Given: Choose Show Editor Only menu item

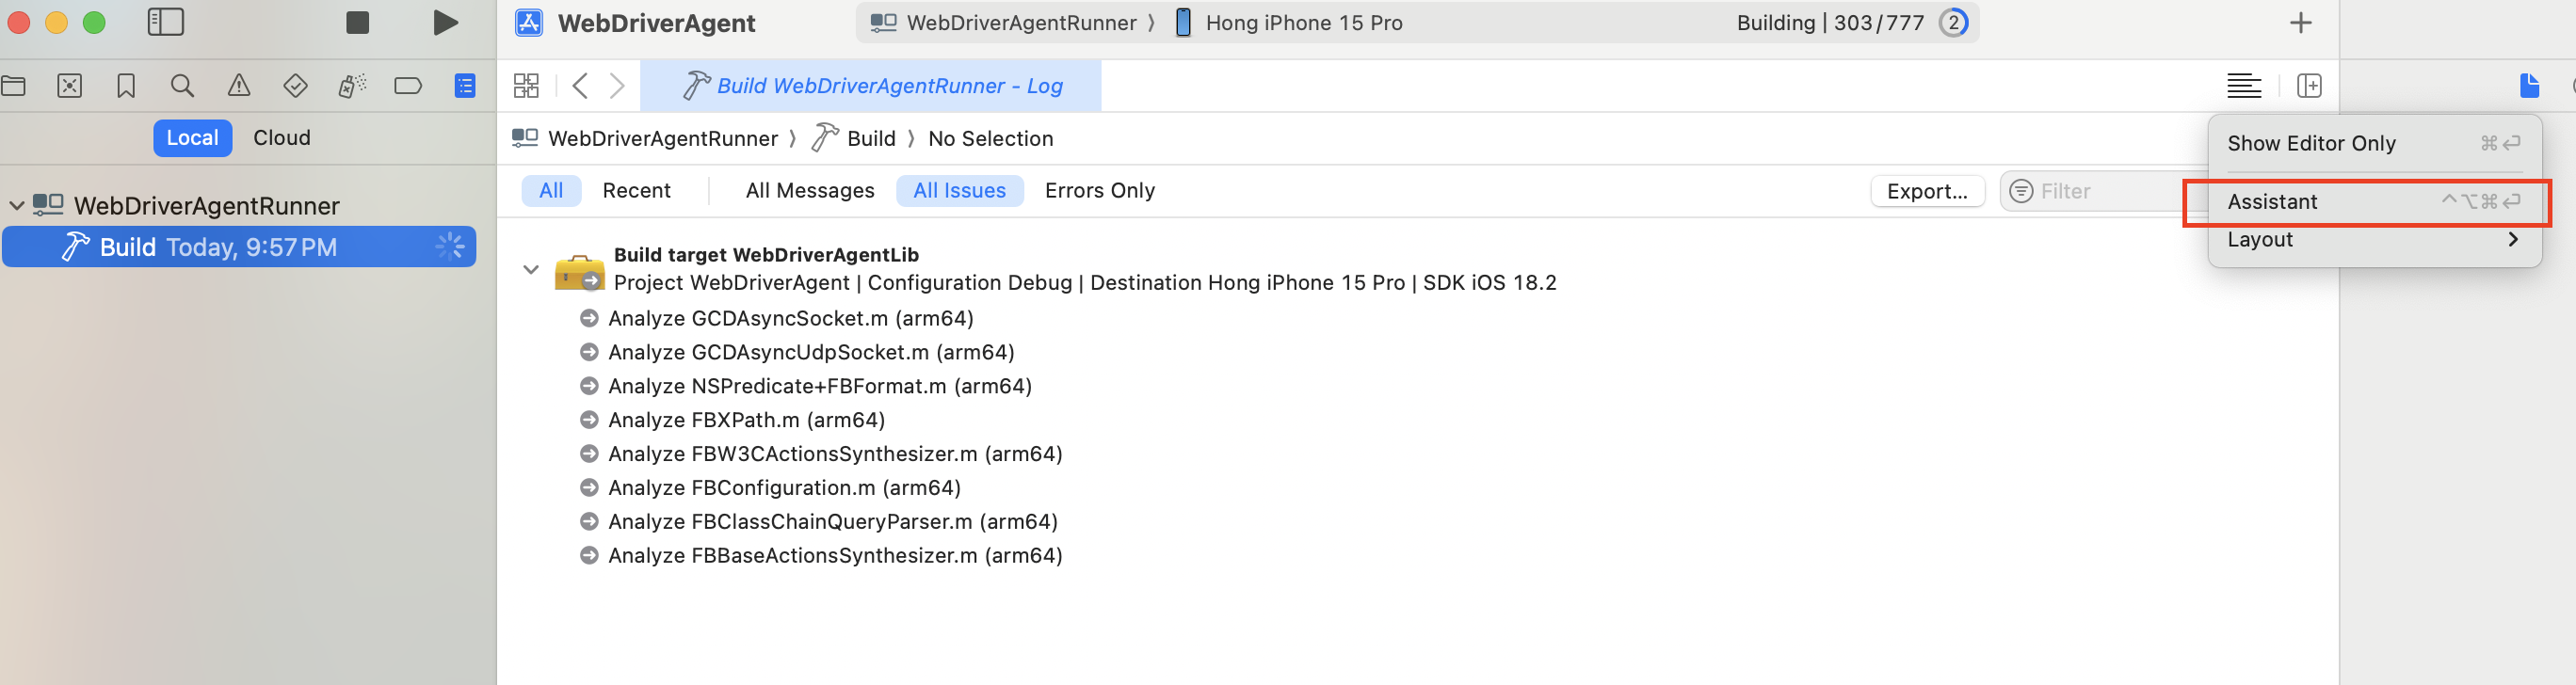Looking at the screenshot, I should click(x=2374, y=143).
